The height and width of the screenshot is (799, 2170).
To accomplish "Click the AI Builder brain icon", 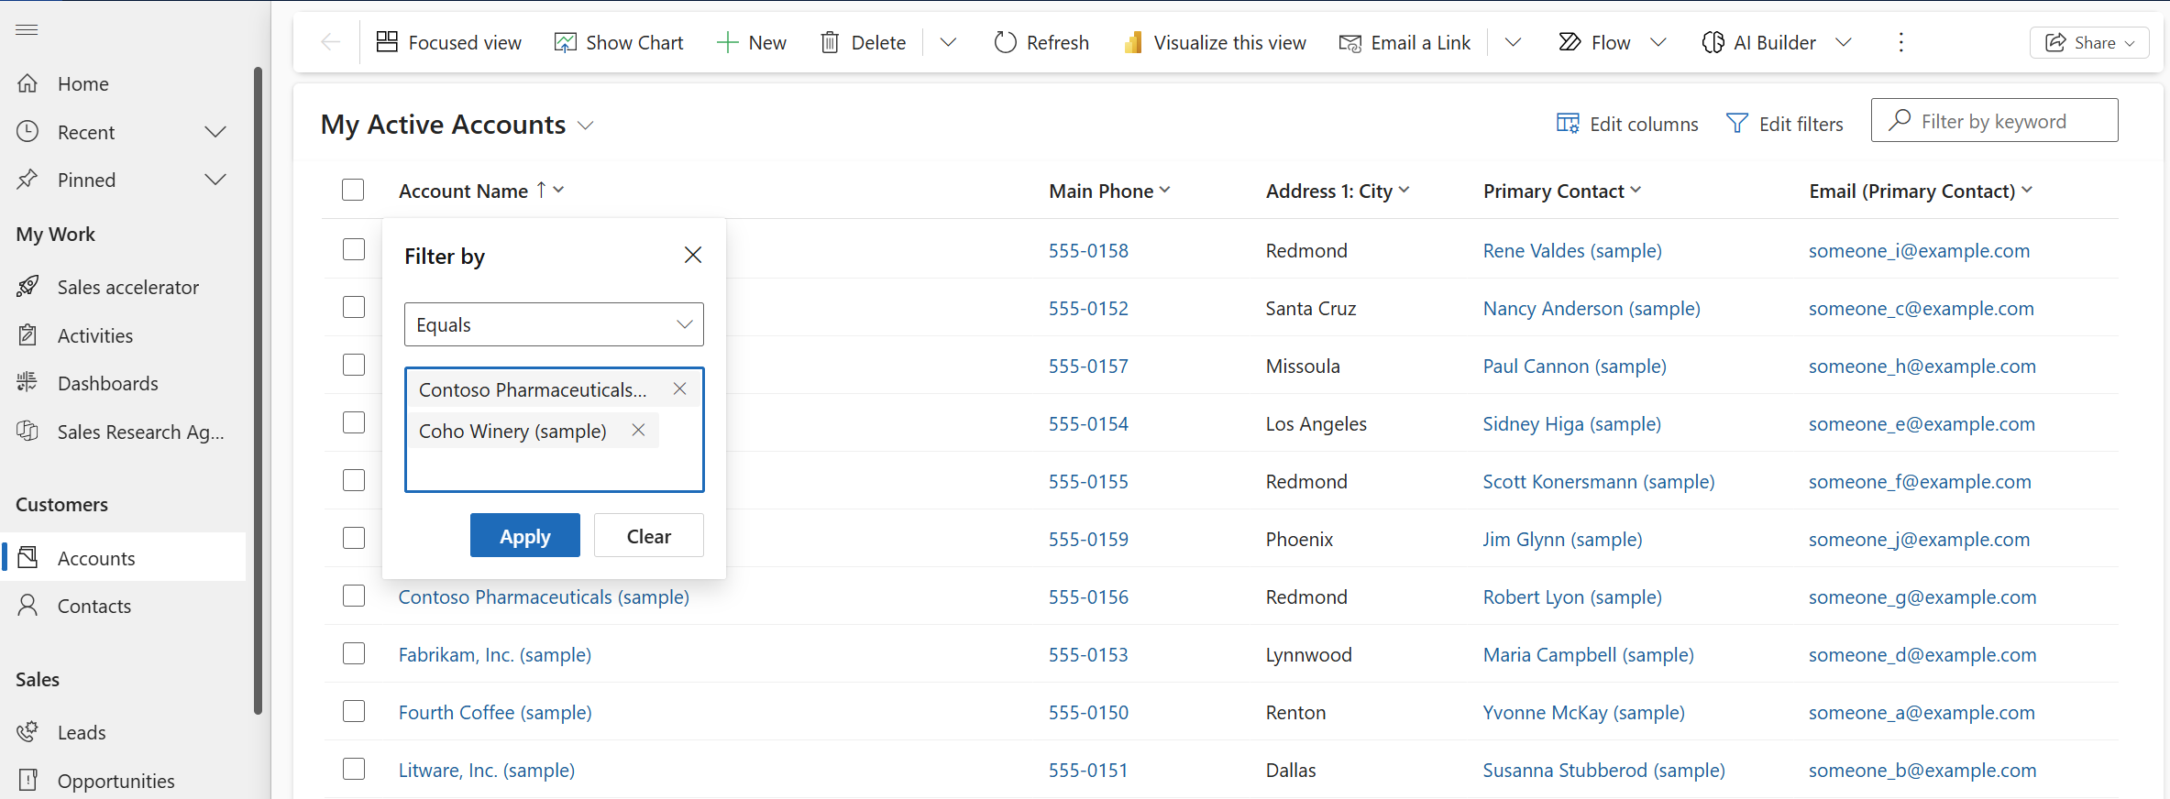I will point(1713,42).
